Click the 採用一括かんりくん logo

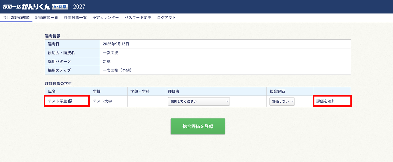[27, 7]
